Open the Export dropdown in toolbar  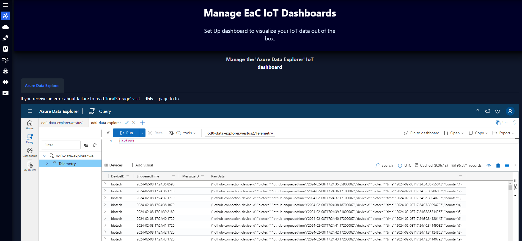click(x=503, y=133)
